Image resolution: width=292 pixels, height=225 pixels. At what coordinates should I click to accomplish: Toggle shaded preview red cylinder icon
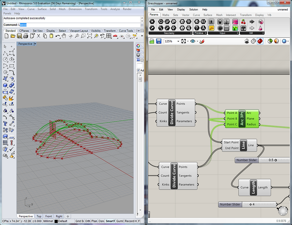pyautogui.click(x=260, y=41)
